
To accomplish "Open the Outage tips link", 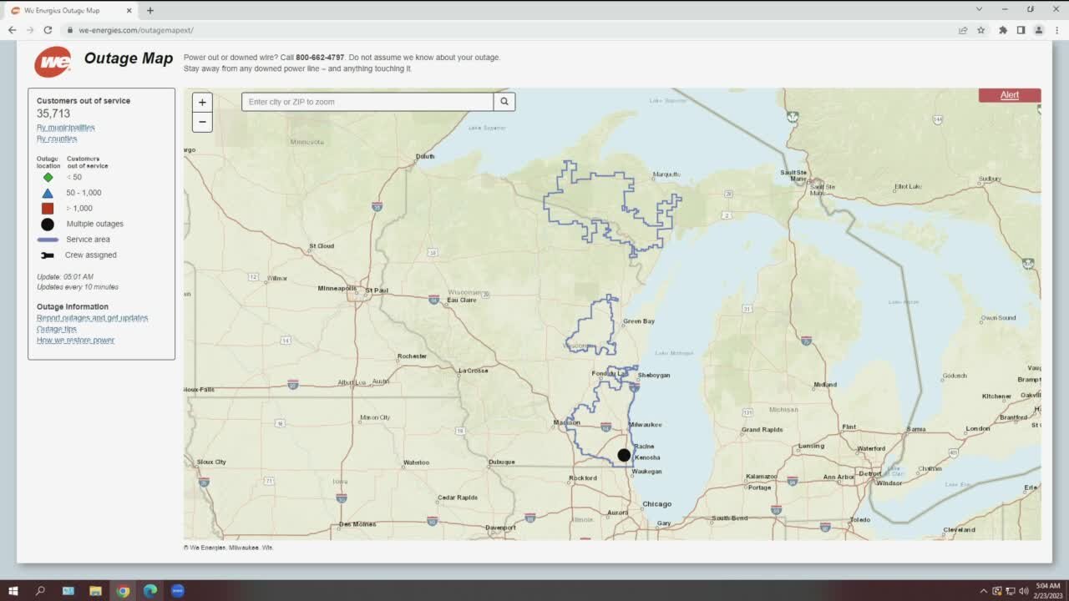I will [56, 329].
